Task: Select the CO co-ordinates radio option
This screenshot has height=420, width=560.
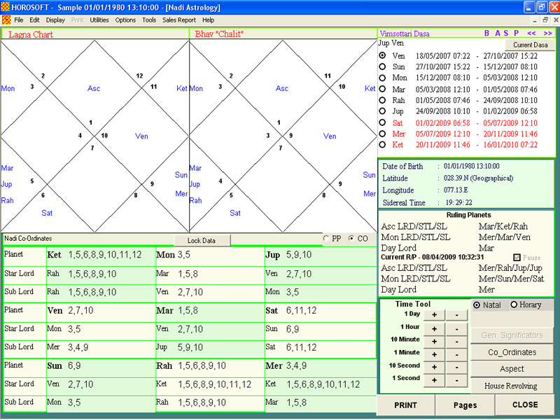Action: (x=352, y=239)
